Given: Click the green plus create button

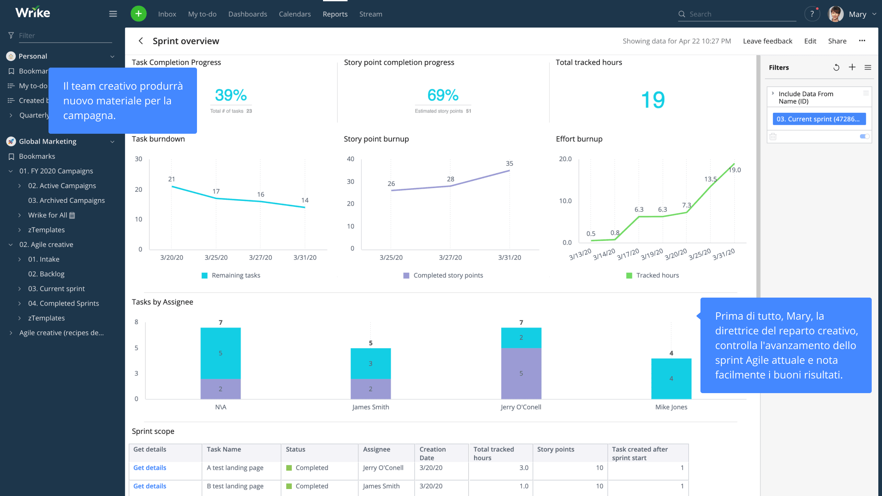Looking at the screenshot, I should (139, 14).
